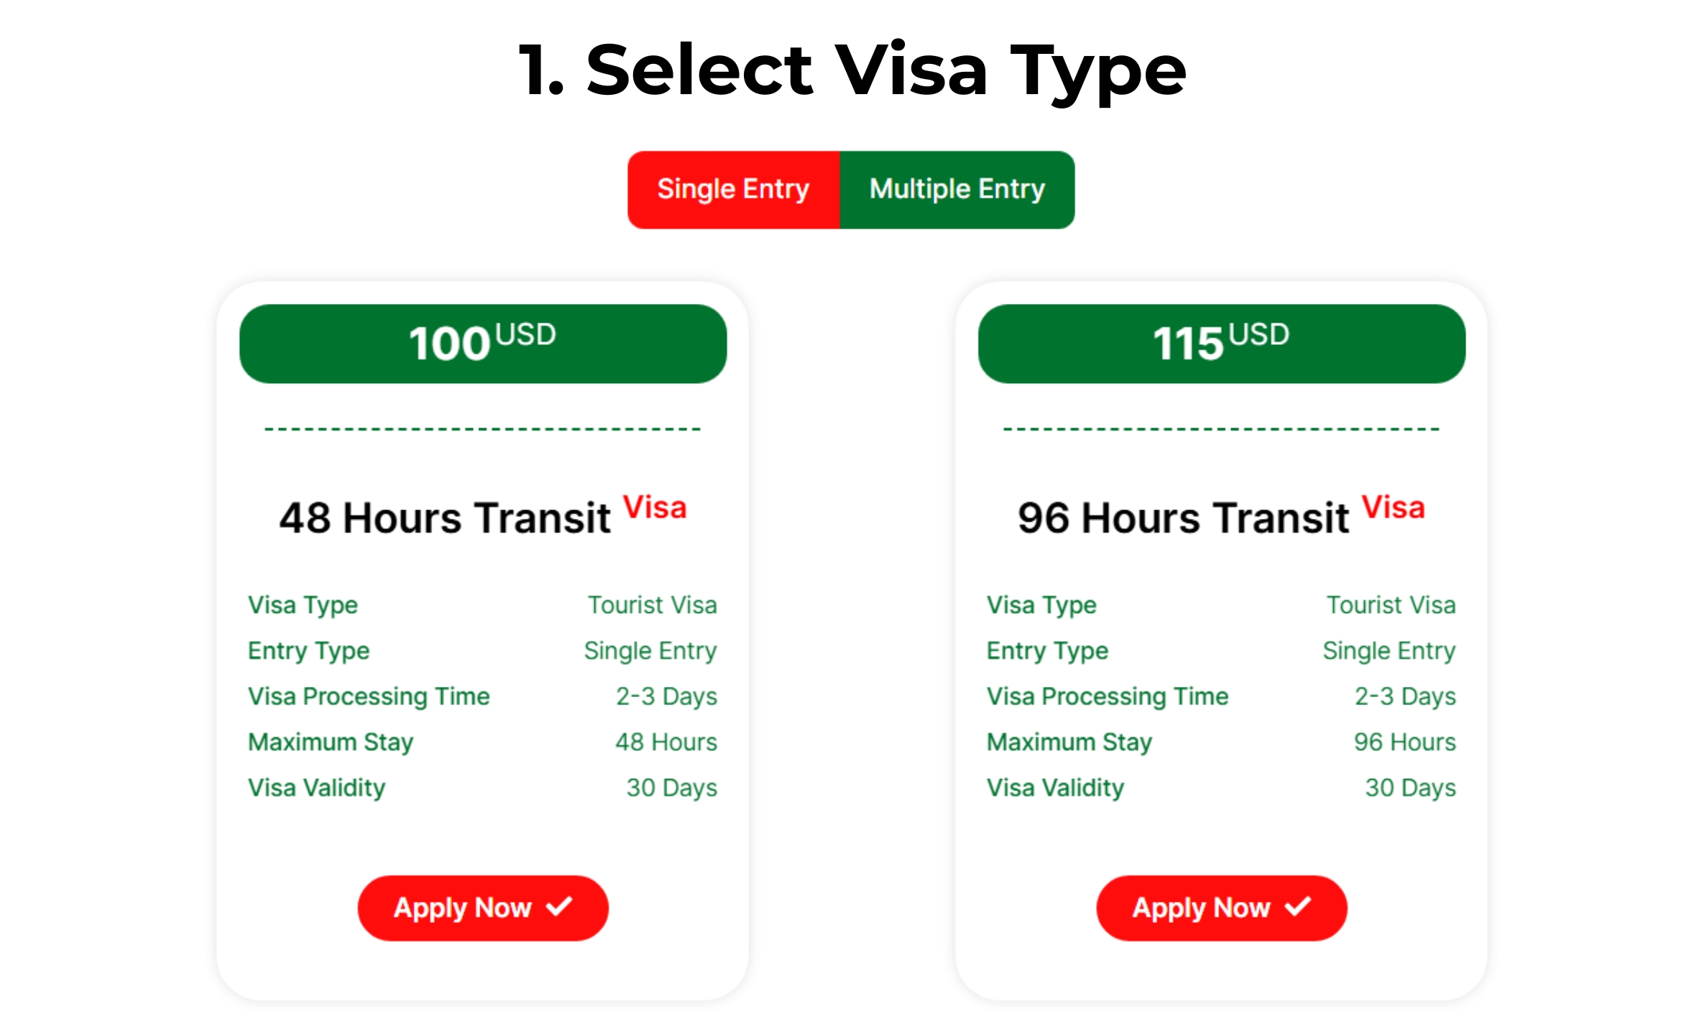
Task: Switch to the Multiple Entry tab
Action: [x=957, y=190]
